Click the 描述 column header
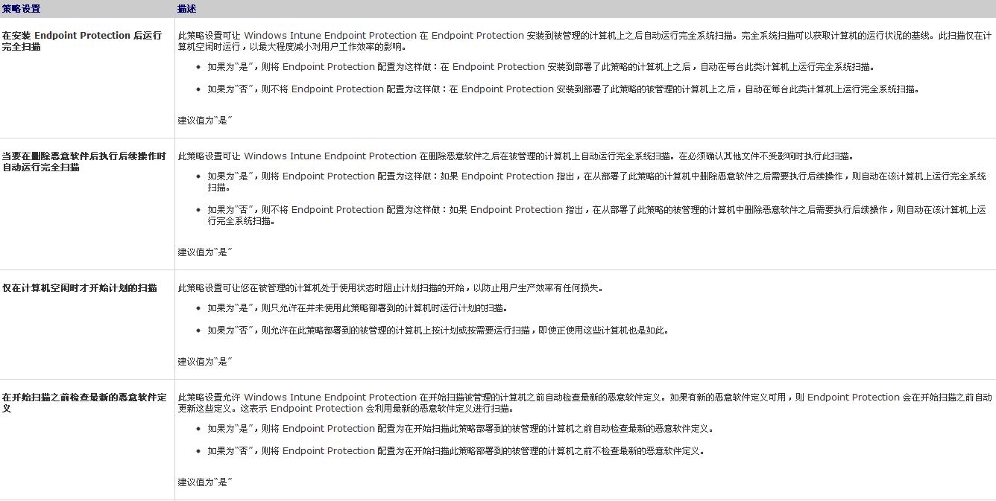 [x=187, y=9]
